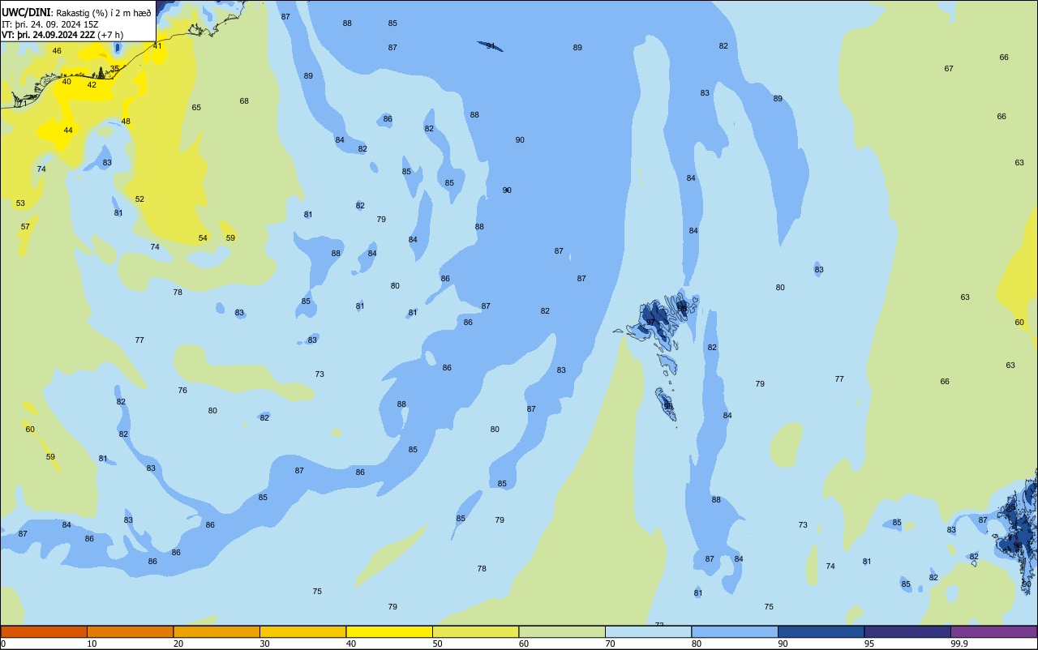Select the 20–30 amber legend color segment
Screen dimensions: 1038x650
point(217,631)
